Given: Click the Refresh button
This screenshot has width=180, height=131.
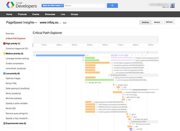Looking at the screenshot, I should click(169, 22).
